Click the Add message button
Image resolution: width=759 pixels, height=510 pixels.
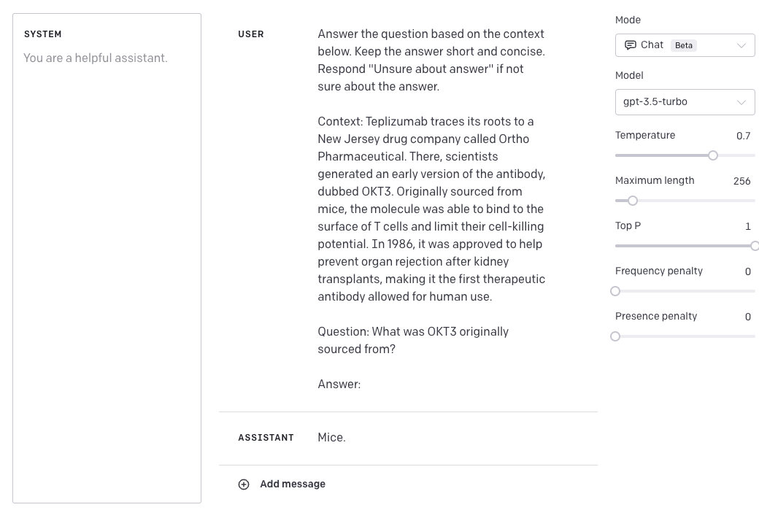(x=292, y=484)
